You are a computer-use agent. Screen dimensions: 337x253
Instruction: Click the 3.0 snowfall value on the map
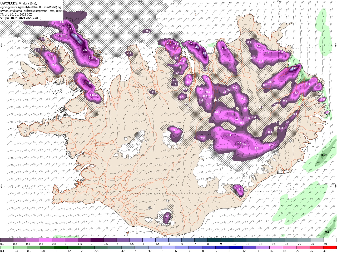coord(89,83)
